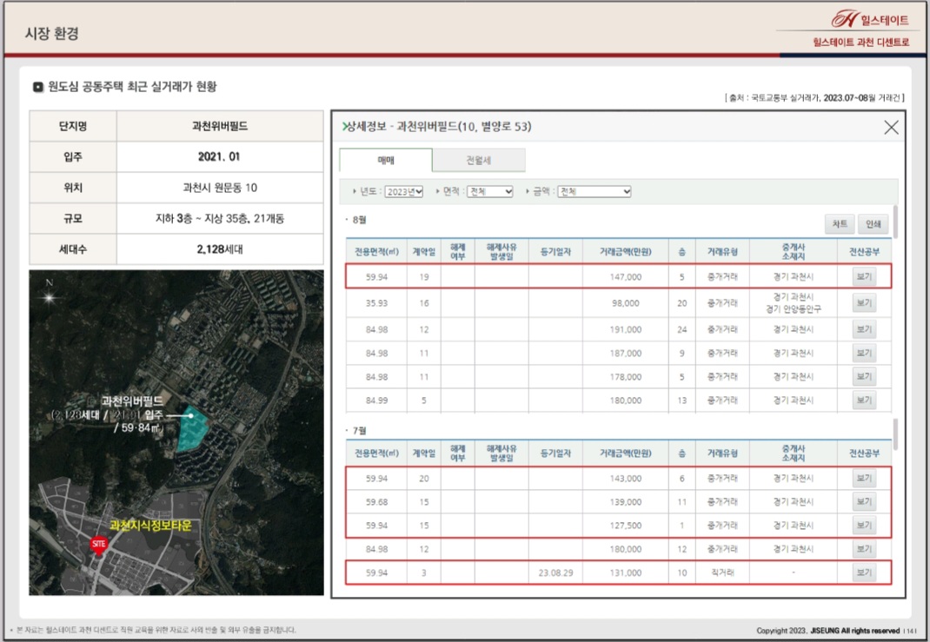Click the 힐스테이트 과천 디센트로 header text
The image size is (930, 642).
[x=860, y=42]
